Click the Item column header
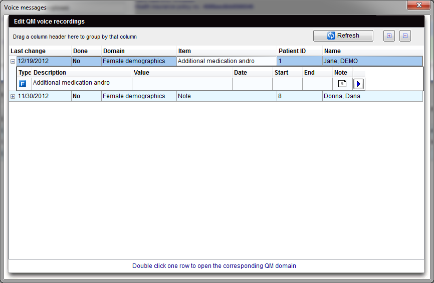The width and height of the screenshot is (434, 283). 227,51
